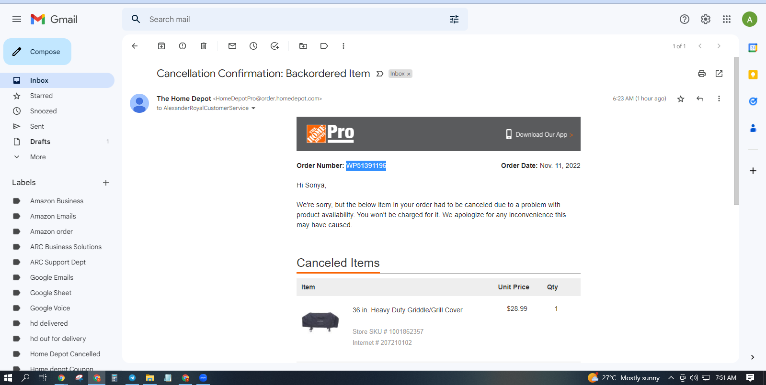Open Snoozed messages
Screen dimensions: 766x385
pos(57,111)
